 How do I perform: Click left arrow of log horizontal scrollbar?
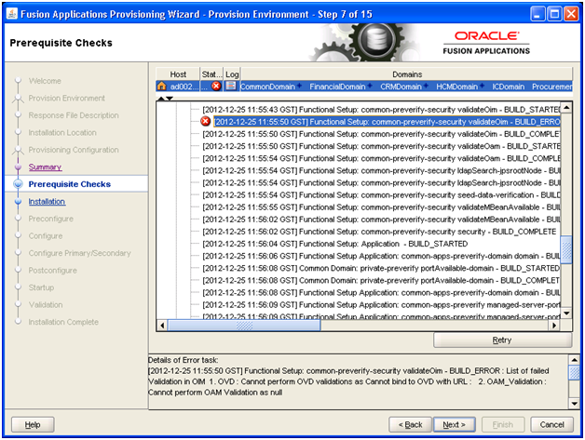pyautogui.click(x=162, y=326)
